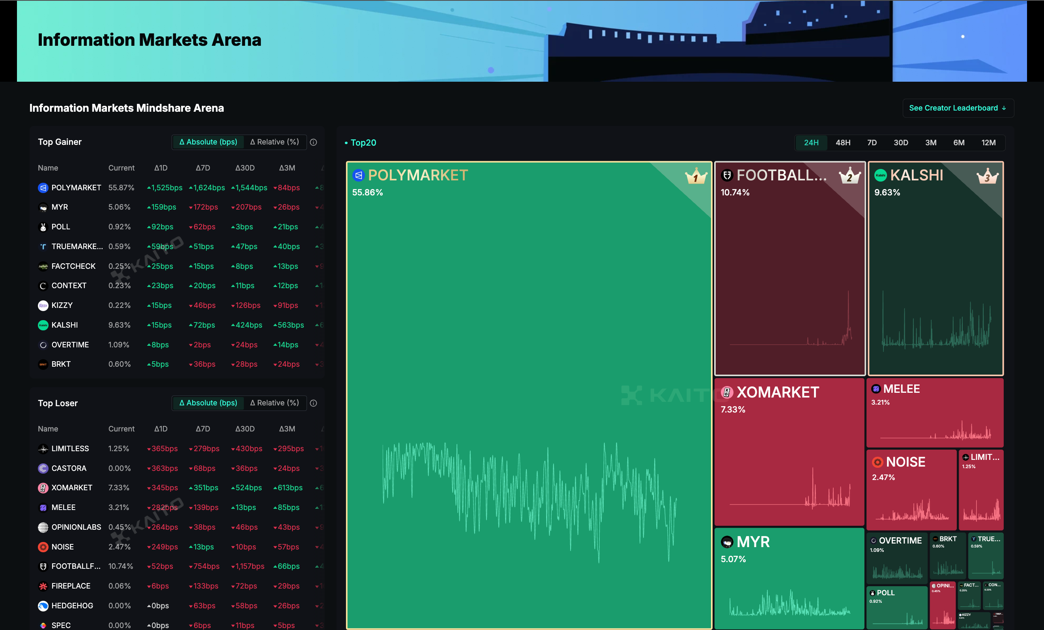
Task: Select Absolute (bps) in Top Loser panel
Action: (x=208, y=403)
